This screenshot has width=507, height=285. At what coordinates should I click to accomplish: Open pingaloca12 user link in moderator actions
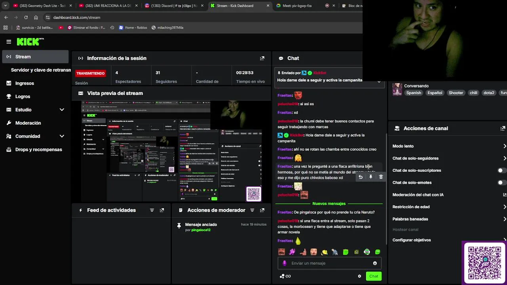click(201, 230)
